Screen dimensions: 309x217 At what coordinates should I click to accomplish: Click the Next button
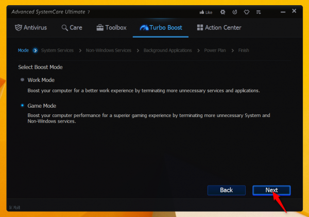click(271, 190)
